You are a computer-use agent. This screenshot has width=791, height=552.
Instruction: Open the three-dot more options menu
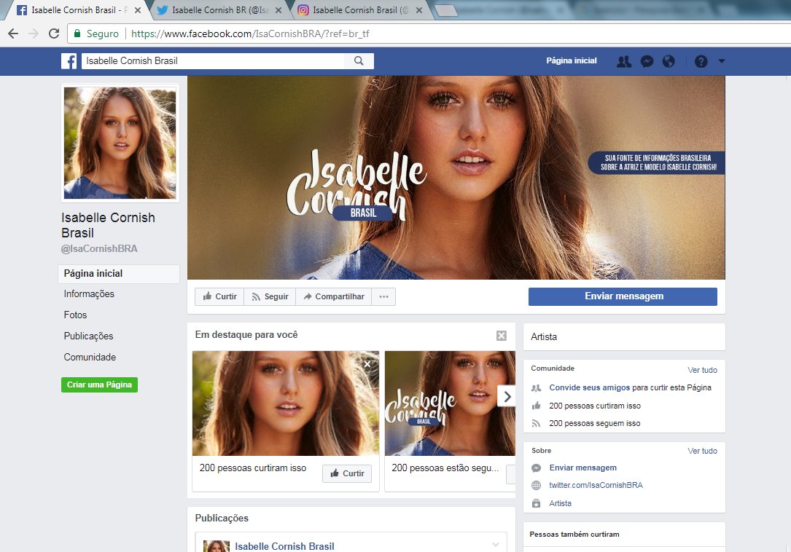click(384, 296)
